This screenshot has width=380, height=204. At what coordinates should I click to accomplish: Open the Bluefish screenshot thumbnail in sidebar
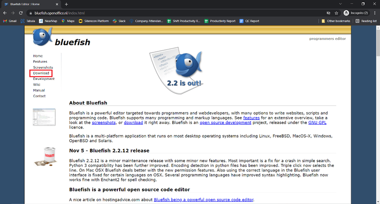(x=44, y=117)
